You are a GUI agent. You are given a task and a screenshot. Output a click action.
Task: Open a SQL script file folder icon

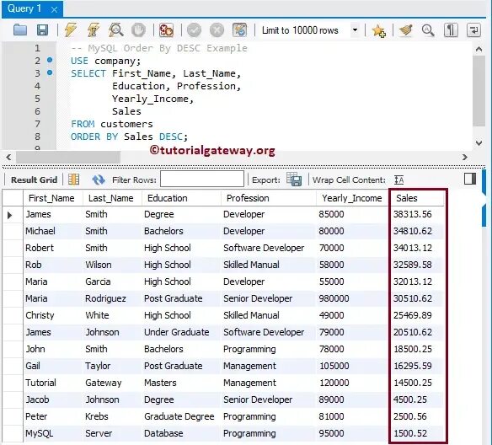pos(20,30)
